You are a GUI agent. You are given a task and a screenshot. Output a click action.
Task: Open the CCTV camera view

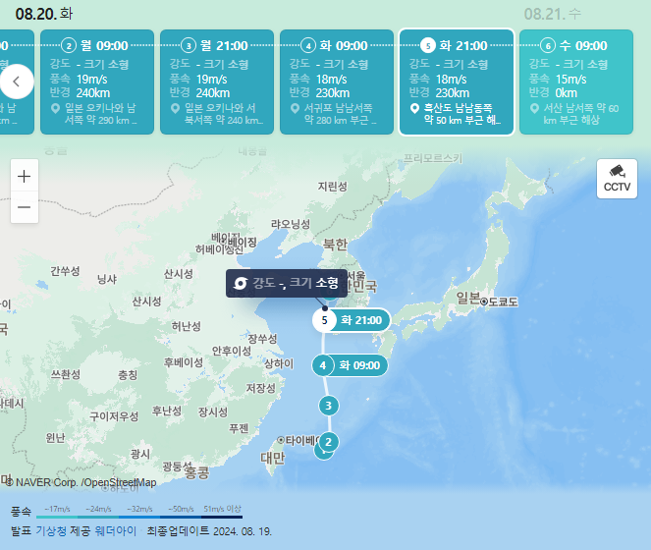click(x=617, y=179)
